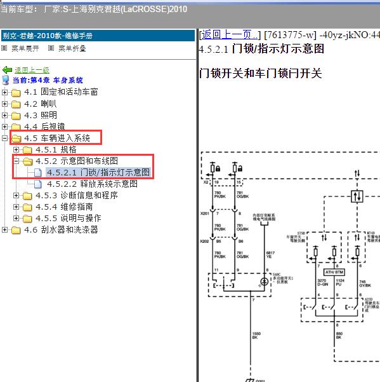Expand the 4.5.4 维修指南 node
This screenshot has width=380, height=382.
[16, 207]
